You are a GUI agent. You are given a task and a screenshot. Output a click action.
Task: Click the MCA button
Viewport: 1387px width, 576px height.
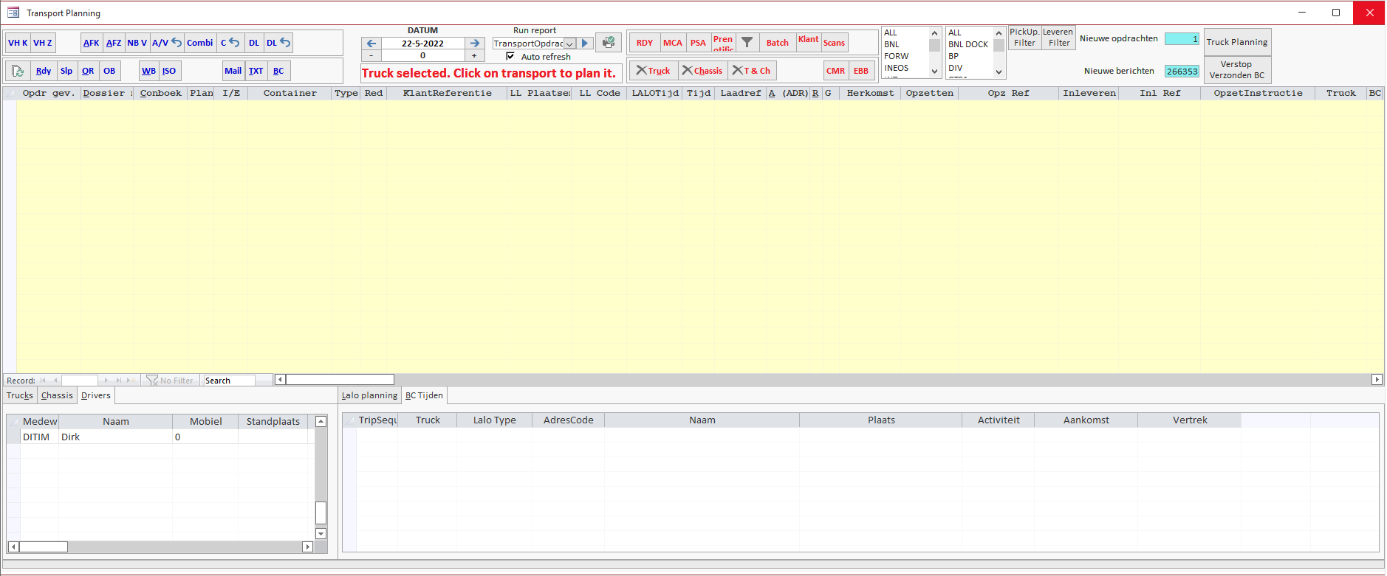[x=673, y=43]
